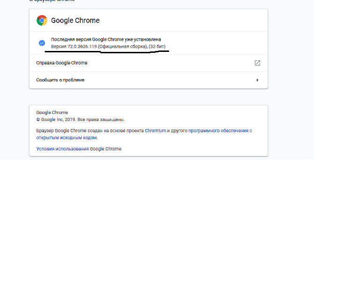Screen dimensions: 360x287
Task: Open the Условия использования link
Action: point(62,149)
